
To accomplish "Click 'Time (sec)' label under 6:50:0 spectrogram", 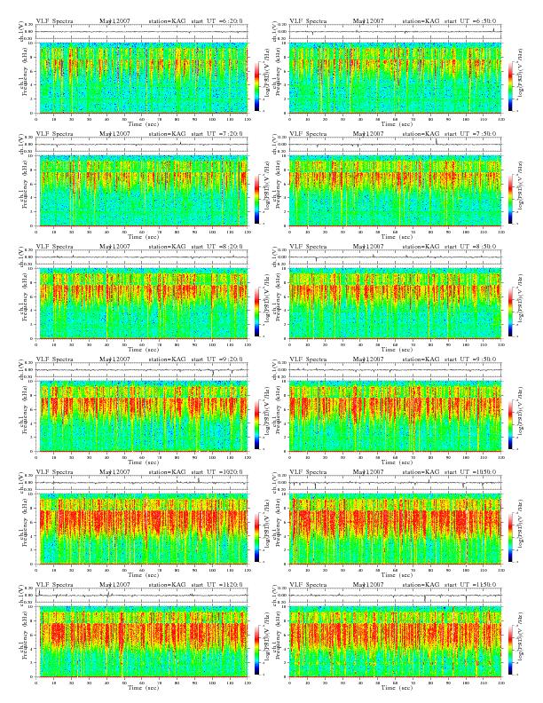I will (x=397, y=123).
